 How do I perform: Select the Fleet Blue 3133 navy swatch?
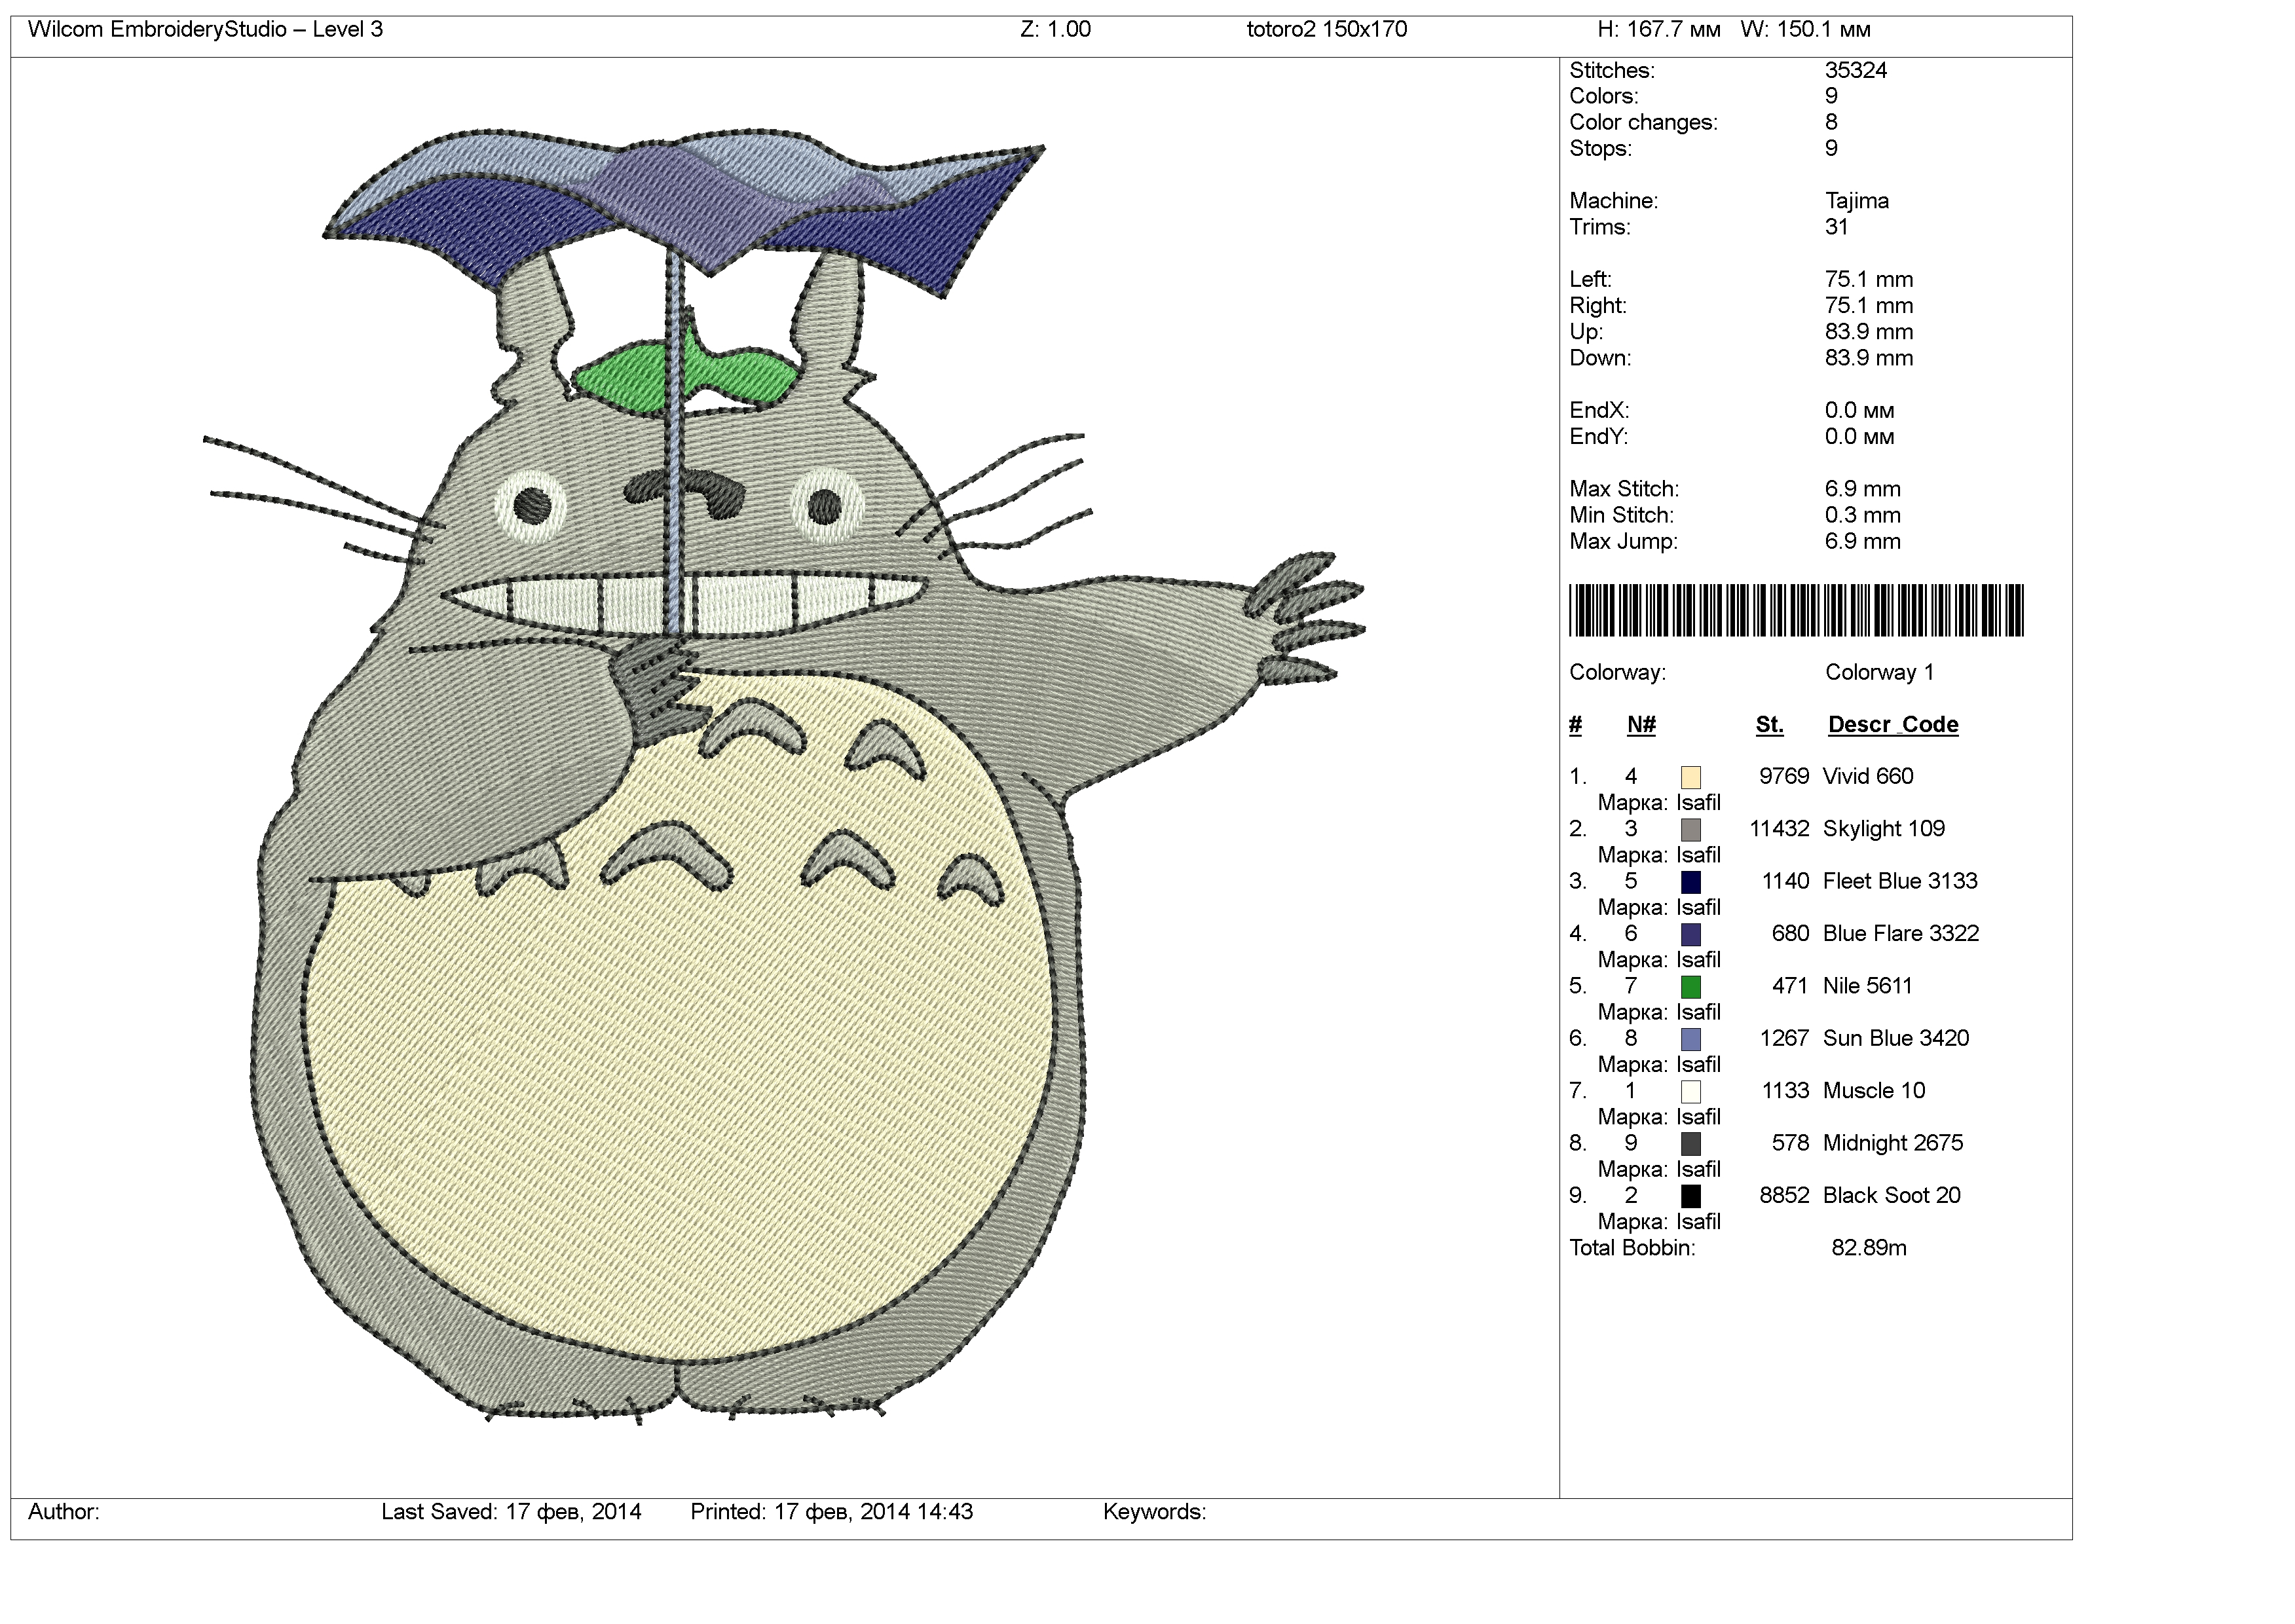tap(1690, 882)
